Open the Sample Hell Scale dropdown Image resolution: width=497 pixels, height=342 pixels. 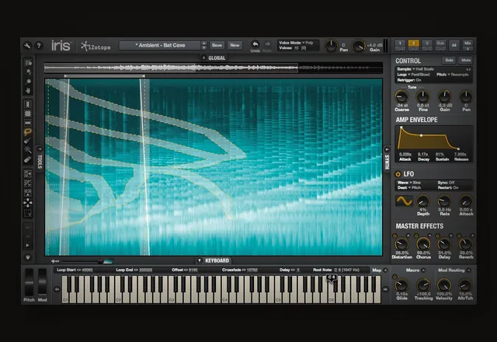tap(415, 69)
